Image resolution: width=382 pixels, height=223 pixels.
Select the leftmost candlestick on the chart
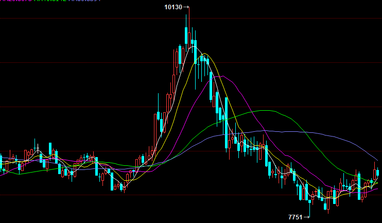click(x=1, y=160)
